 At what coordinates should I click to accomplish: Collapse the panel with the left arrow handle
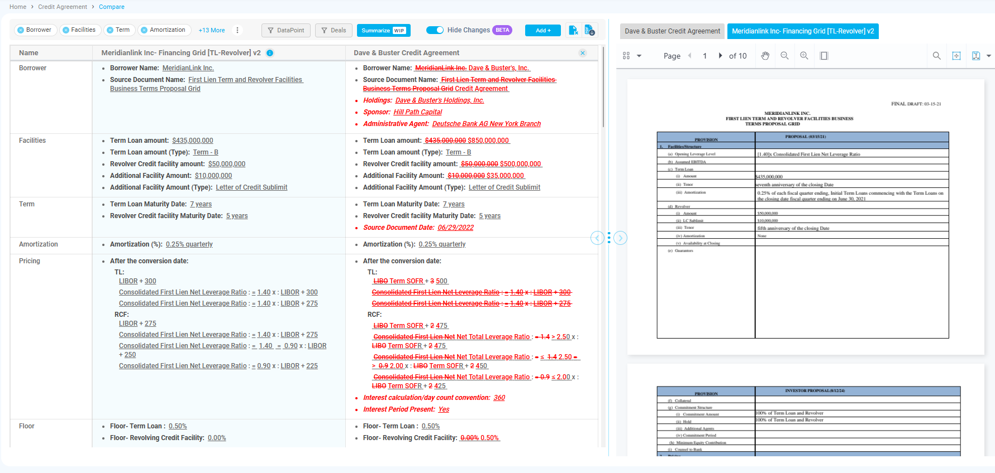597,238
